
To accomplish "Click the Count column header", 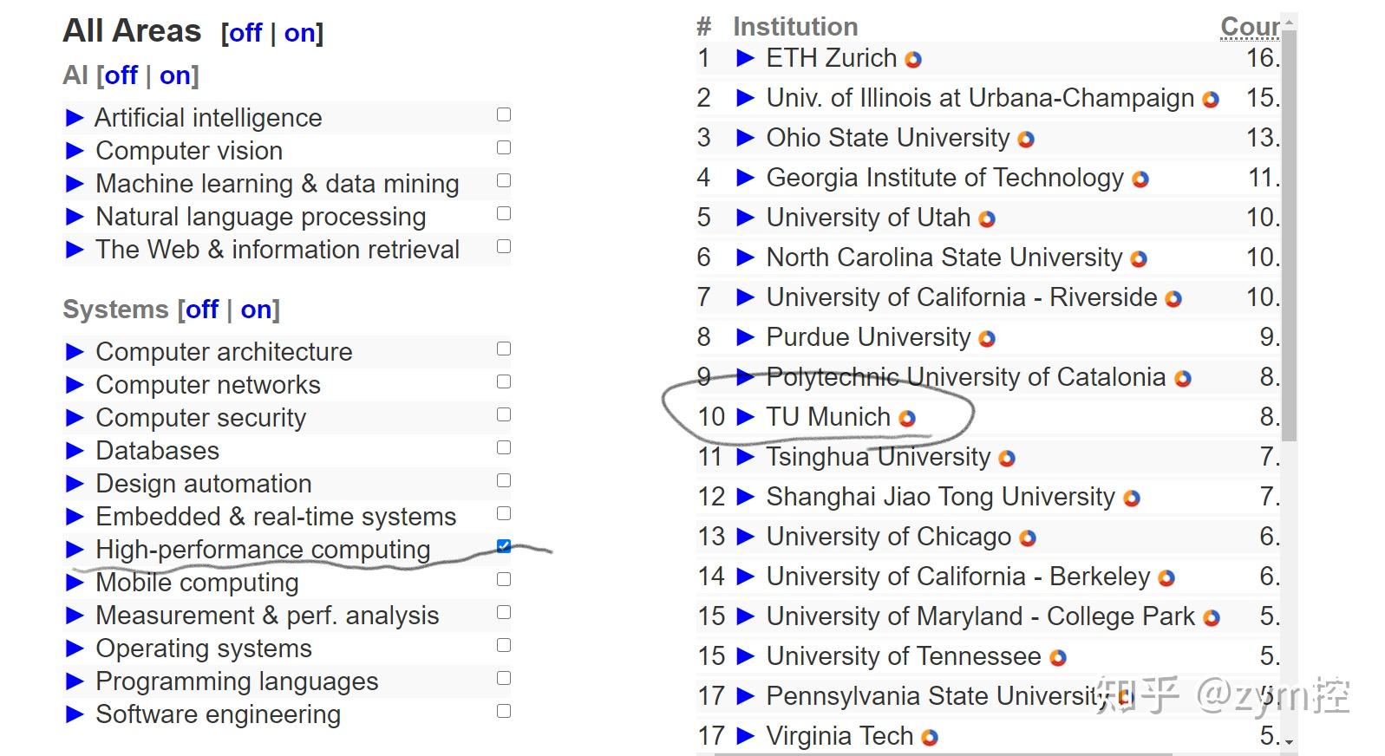I will [1249, 28].
